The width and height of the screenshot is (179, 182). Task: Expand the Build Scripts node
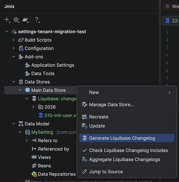point(13,40)
